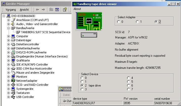Click the Mäuse und andere Zeigegeräte mouse icon

(13, 73)
